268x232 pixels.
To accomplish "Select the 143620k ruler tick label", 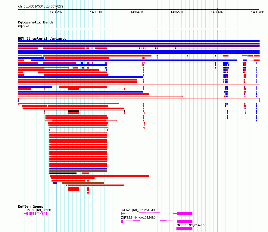I will [x=56, y=12].
